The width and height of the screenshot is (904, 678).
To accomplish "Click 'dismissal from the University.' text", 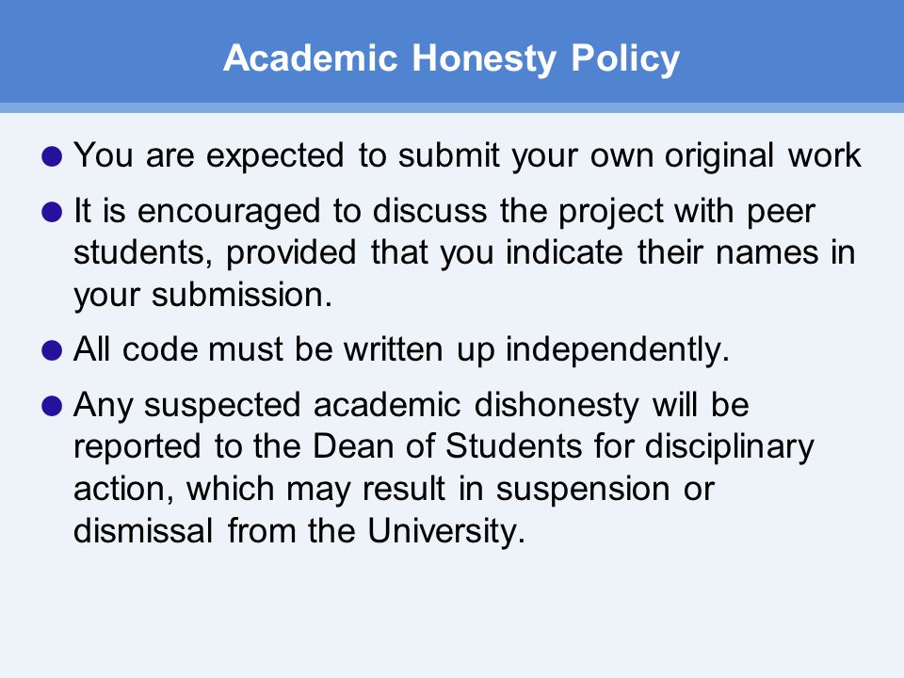I will click(x=299, y=531).
